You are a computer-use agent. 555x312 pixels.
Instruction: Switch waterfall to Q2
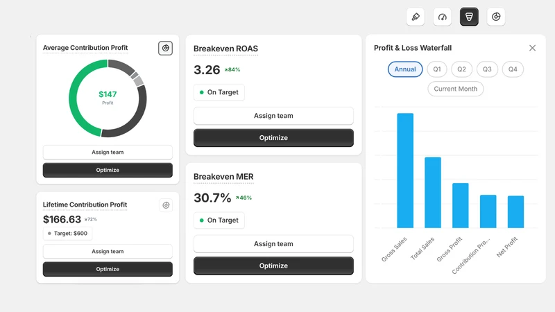click(x=461, y=69)
